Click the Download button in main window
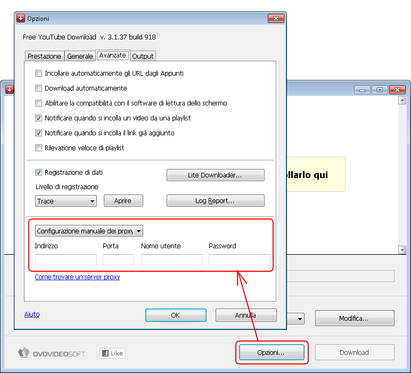The width and height of the screenshot is (411, 373). pyautogui.click(x=355, y=352)
